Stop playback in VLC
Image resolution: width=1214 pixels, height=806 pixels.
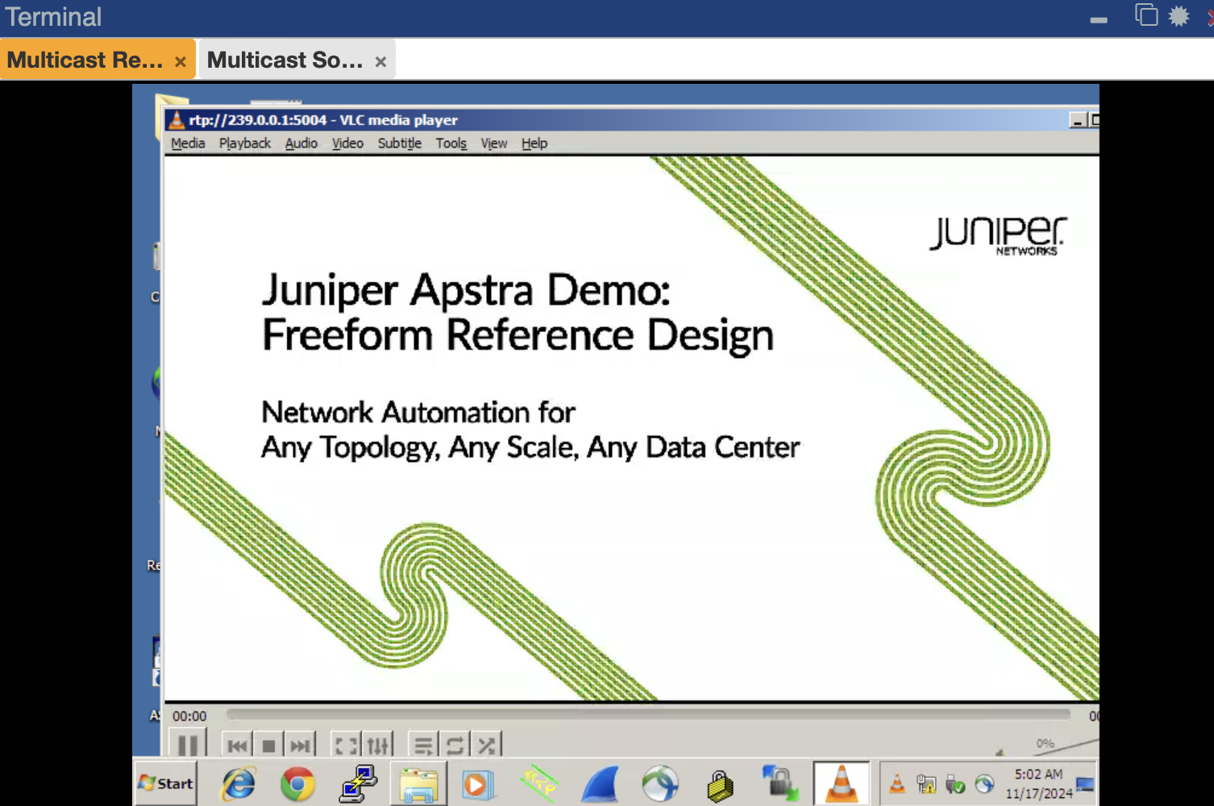(x=268, y=744)
